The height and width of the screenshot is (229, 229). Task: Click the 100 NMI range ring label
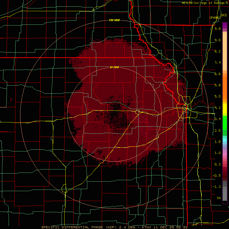(x=114, y=20)
